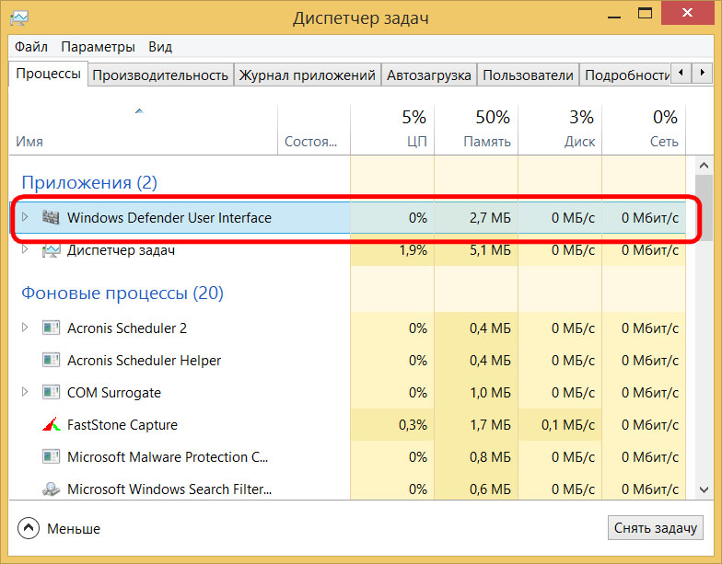Click the Меньше details link

click(x=74, y=528)
